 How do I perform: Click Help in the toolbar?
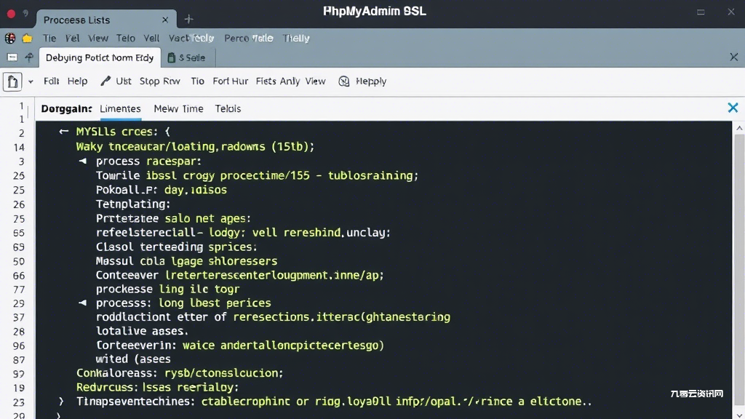(77, 81)
